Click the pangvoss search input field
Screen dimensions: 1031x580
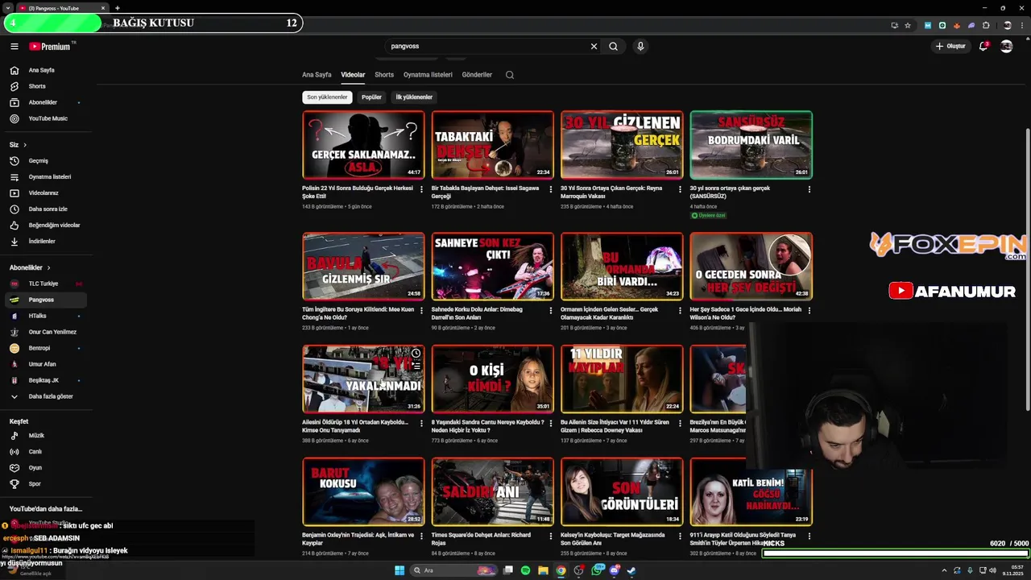pos(487,47)
